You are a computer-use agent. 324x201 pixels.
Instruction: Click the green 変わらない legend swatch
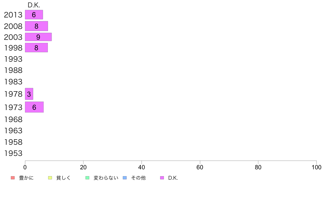(x=87, y=178)
